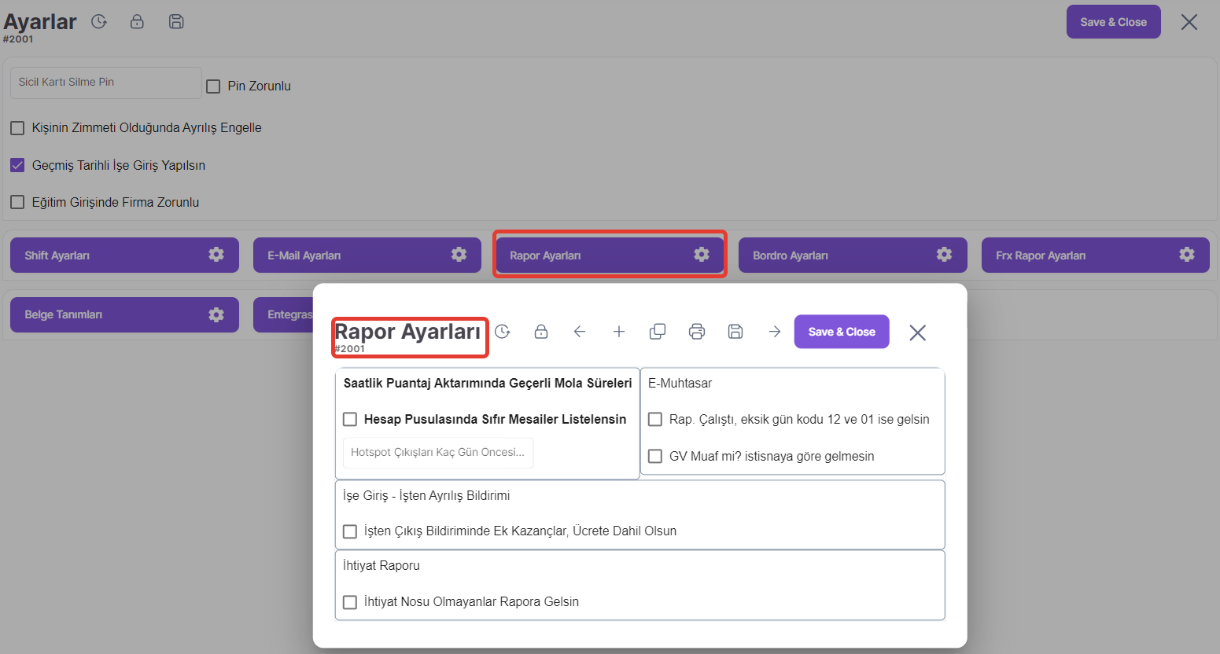Enable Hesap Pusulasında Sıfır Mesailer Listelensin
This screenshot has width=1220, height=654.
coord(350,420)
